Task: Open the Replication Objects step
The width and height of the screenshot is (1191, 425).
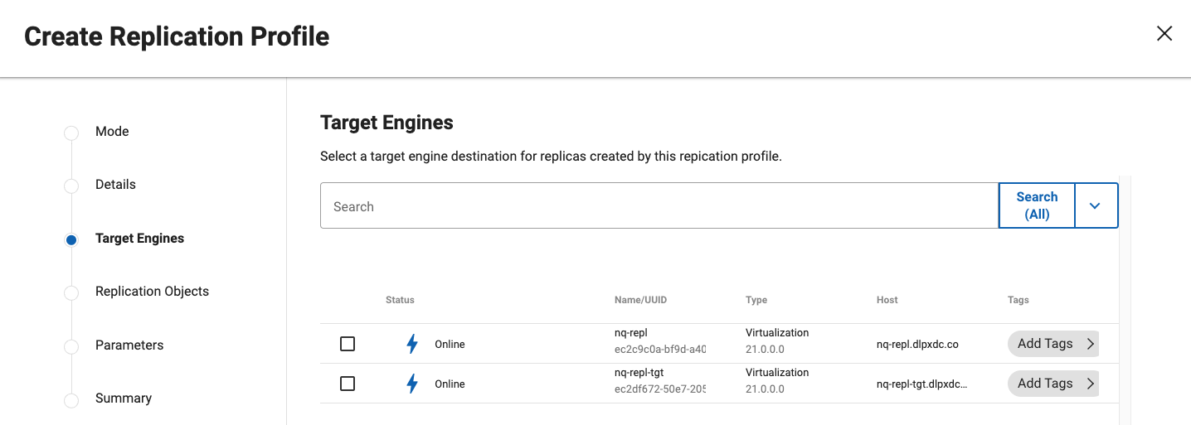Action: coord(152,292)
